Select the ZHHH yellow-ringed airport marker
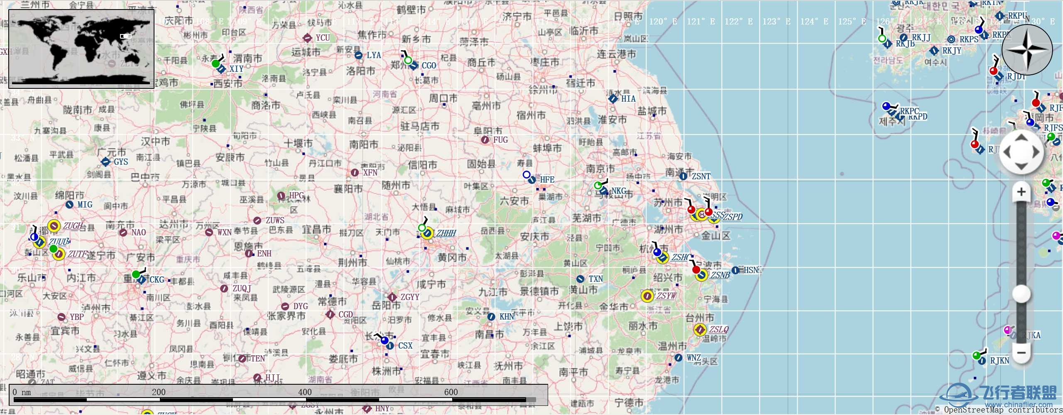 click(x=427, y=233)
